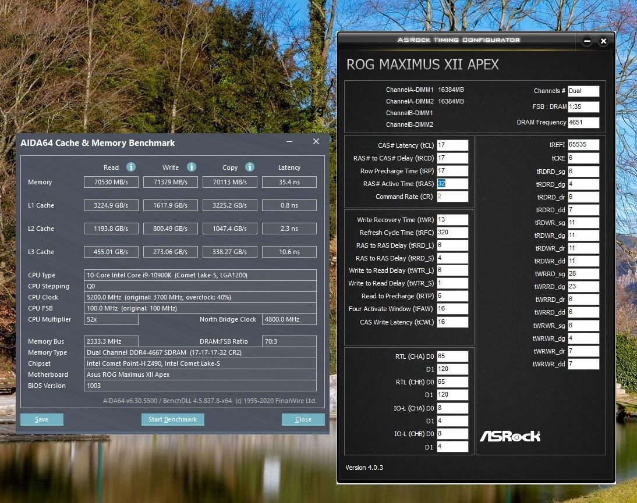Click the tRDRD_sg field
This screenshot has height=503, width=637.
[x=583, y=171]
